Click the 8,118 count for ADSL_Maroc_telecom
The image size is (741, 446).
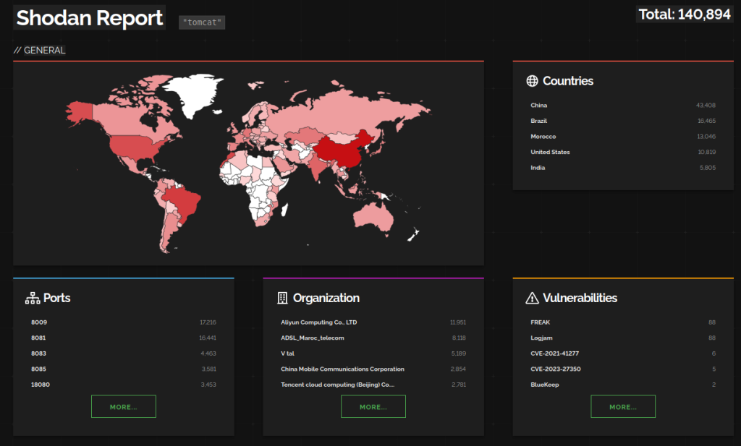point(459,338)
